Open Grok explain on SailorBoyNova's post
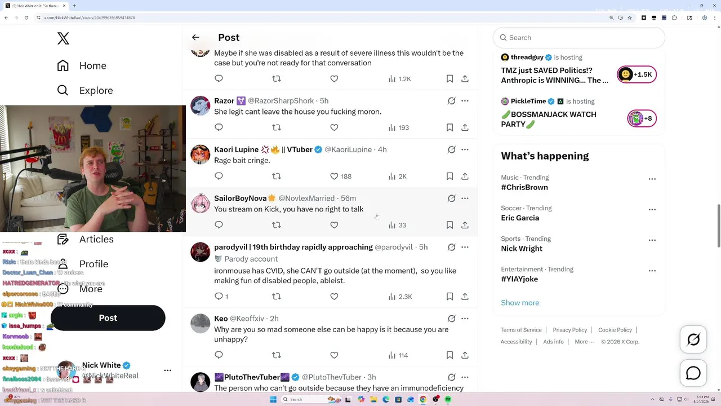721x406 pixels. 451,198
